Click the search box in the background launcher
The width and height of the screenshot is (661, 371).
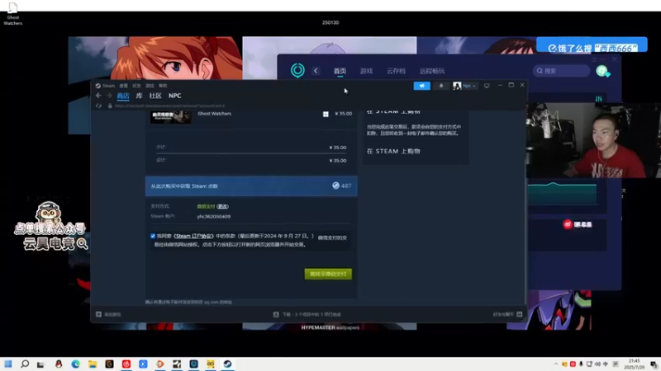pyautogui.click(x=561, y=71)
